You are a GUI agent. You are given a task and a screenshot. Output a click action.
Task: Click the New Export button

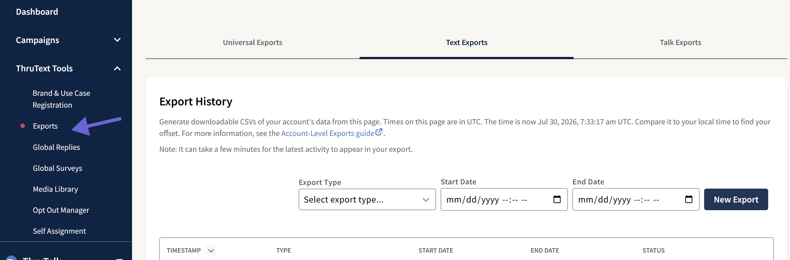(736, 199)
